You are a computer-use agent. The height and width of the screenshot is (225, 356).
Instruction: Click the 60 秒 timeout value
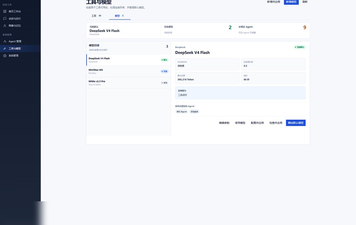247,80
